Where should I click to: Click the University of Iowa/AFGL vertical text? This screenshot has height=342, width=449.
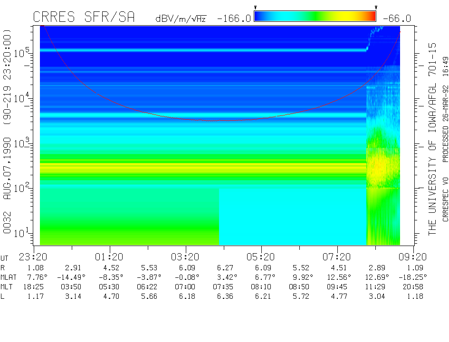tap(432, 139)
